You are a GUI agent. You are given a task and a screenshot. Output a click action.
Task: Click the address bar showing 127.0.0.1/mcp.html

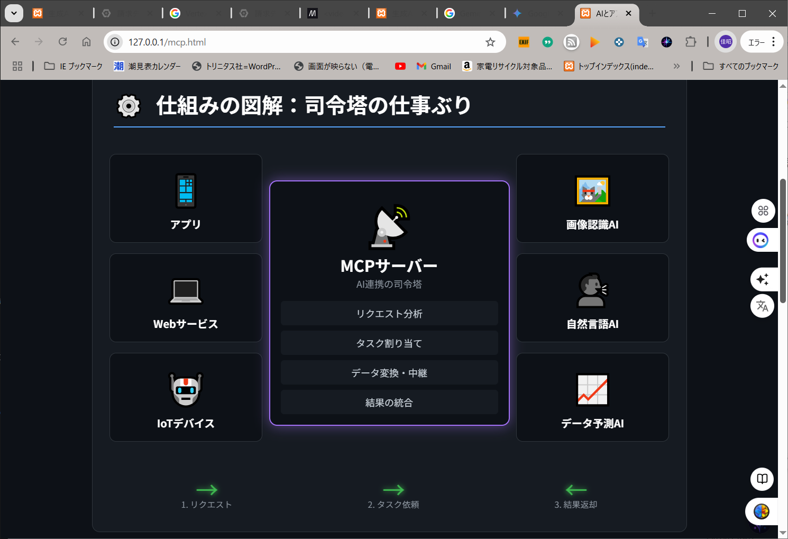pyautogui.click(x=296, y=42)
